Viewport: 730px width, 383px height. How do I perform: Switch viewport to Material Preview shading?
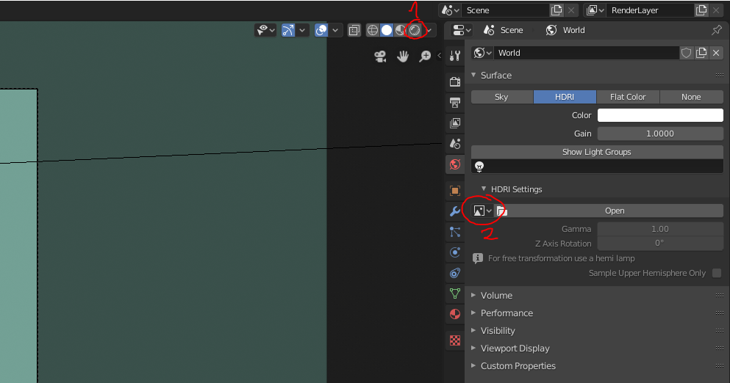401,30
